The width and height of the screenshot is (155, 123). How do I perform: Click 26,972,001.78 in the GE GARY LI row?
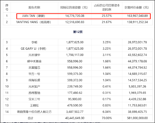click(x=137, y=49)
